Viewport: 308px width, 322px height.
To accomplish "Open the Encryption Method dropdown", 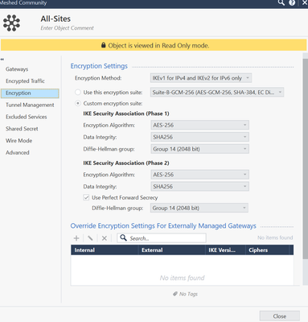I will coord(200,78).
